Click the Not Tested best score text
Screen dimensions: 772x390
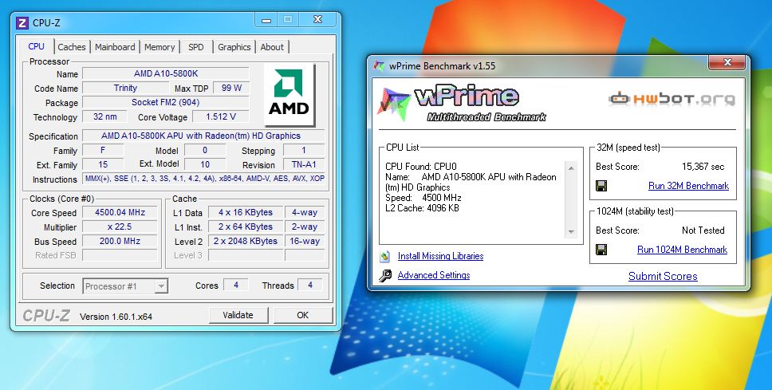[703, 230]
